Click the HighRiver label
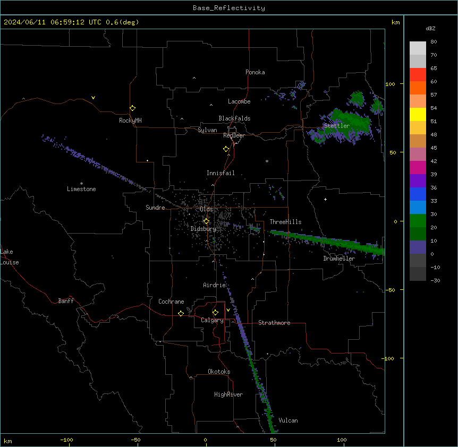Screen dimensions: 458x447 pos(228,394)
